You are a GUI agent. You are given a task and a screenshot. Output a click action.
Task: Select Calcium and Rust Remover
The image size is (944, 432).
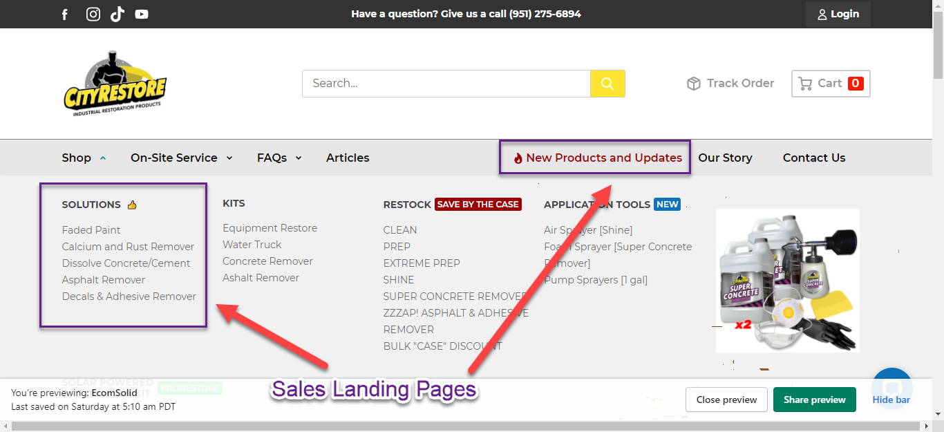pyautogui.click(x=128, y=247)
